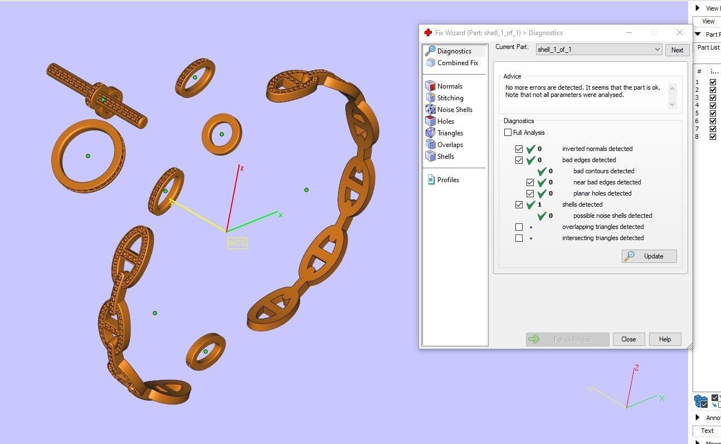Open Combined Fix in the sidebar
This screenshot has width=721, height=444.
(x=457, y=63)
